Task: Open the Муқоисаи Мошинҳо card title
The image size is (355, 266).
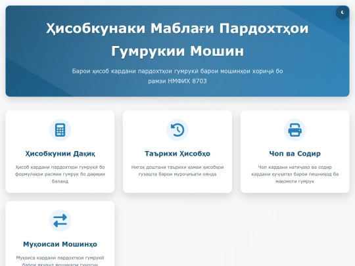Action: coord(60,244)
